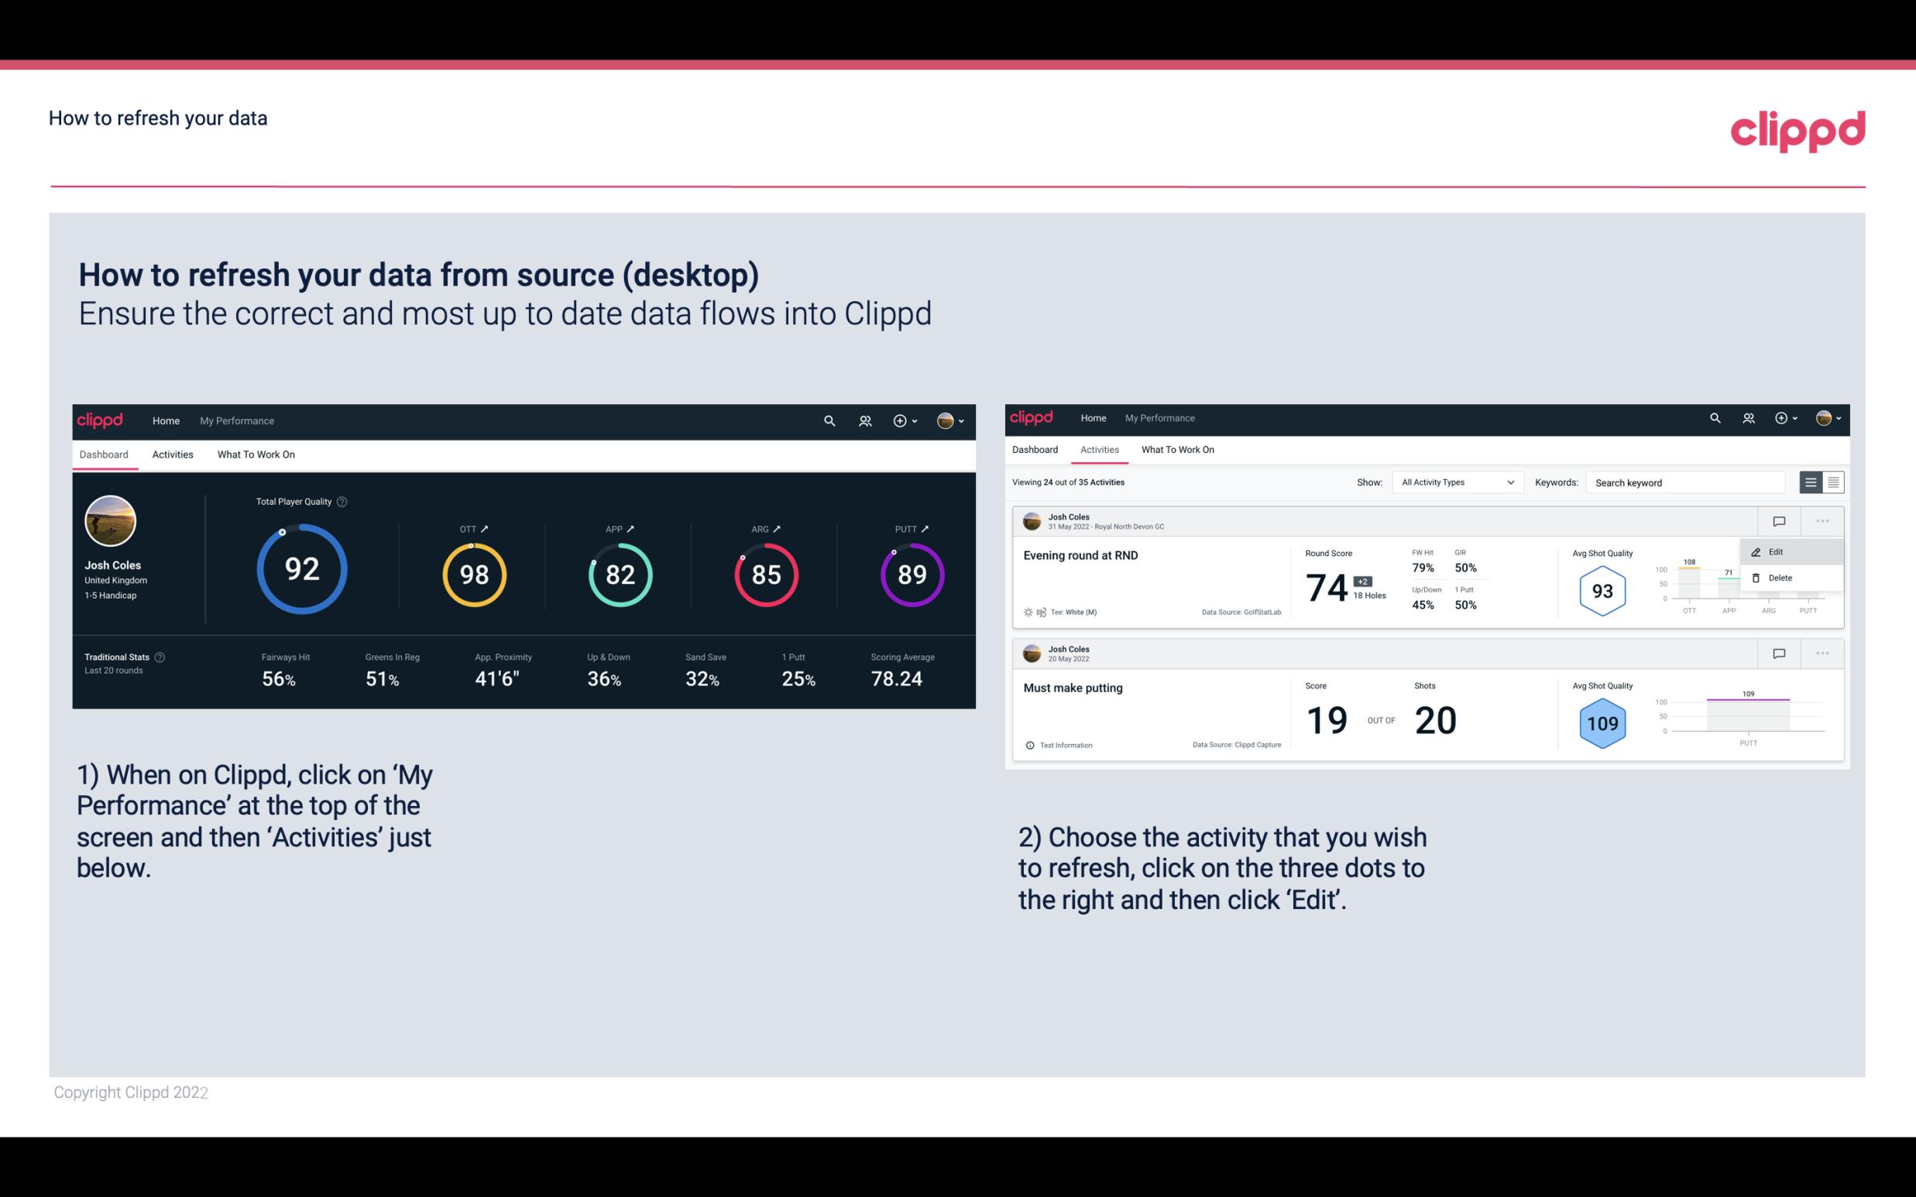The image size is (1916, 1197).
Task: Click the Total Player Quality score 92 circle
Action: [x=300, y=571]
